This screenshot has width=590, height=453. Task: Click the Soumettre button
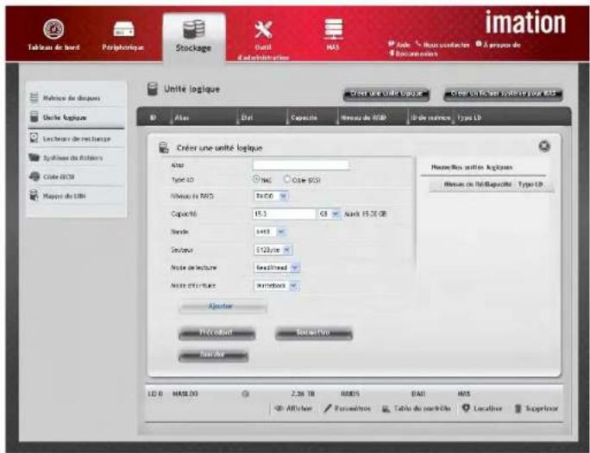click(x=314, y=332)
